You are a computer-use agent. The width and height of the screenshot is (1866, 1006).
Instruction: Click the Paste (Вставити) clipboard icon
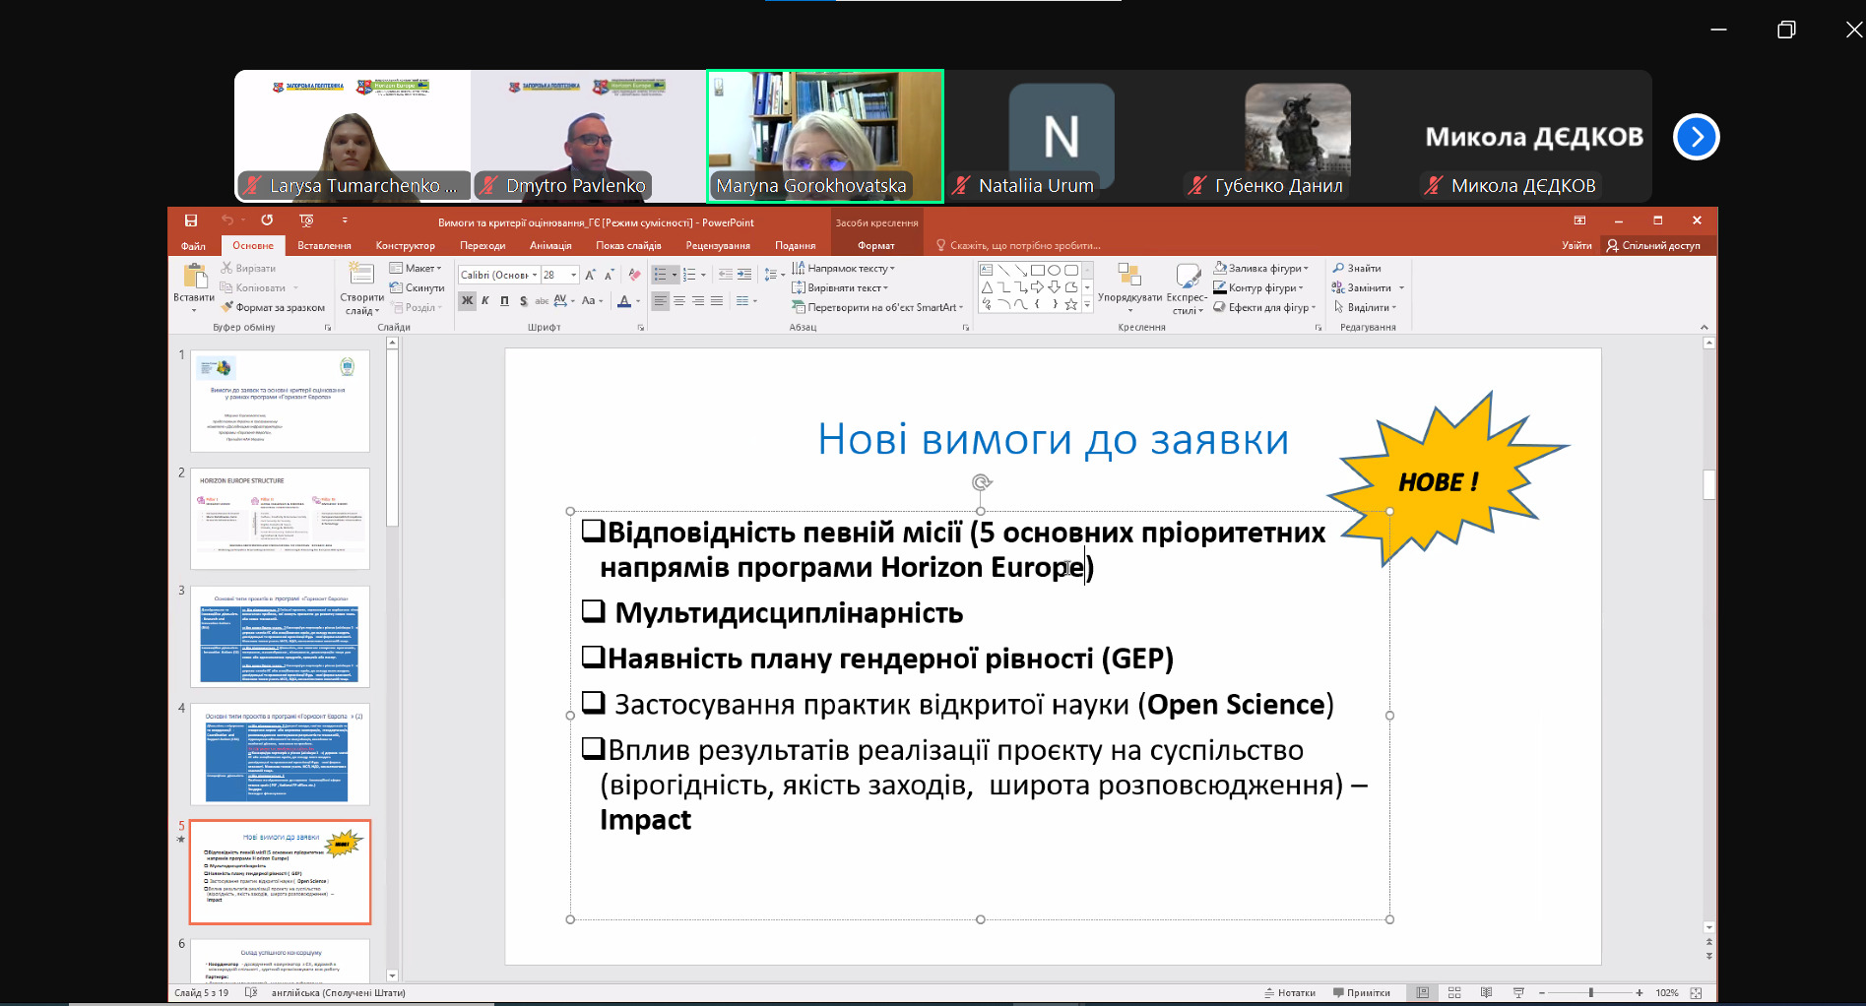point(194,276)
